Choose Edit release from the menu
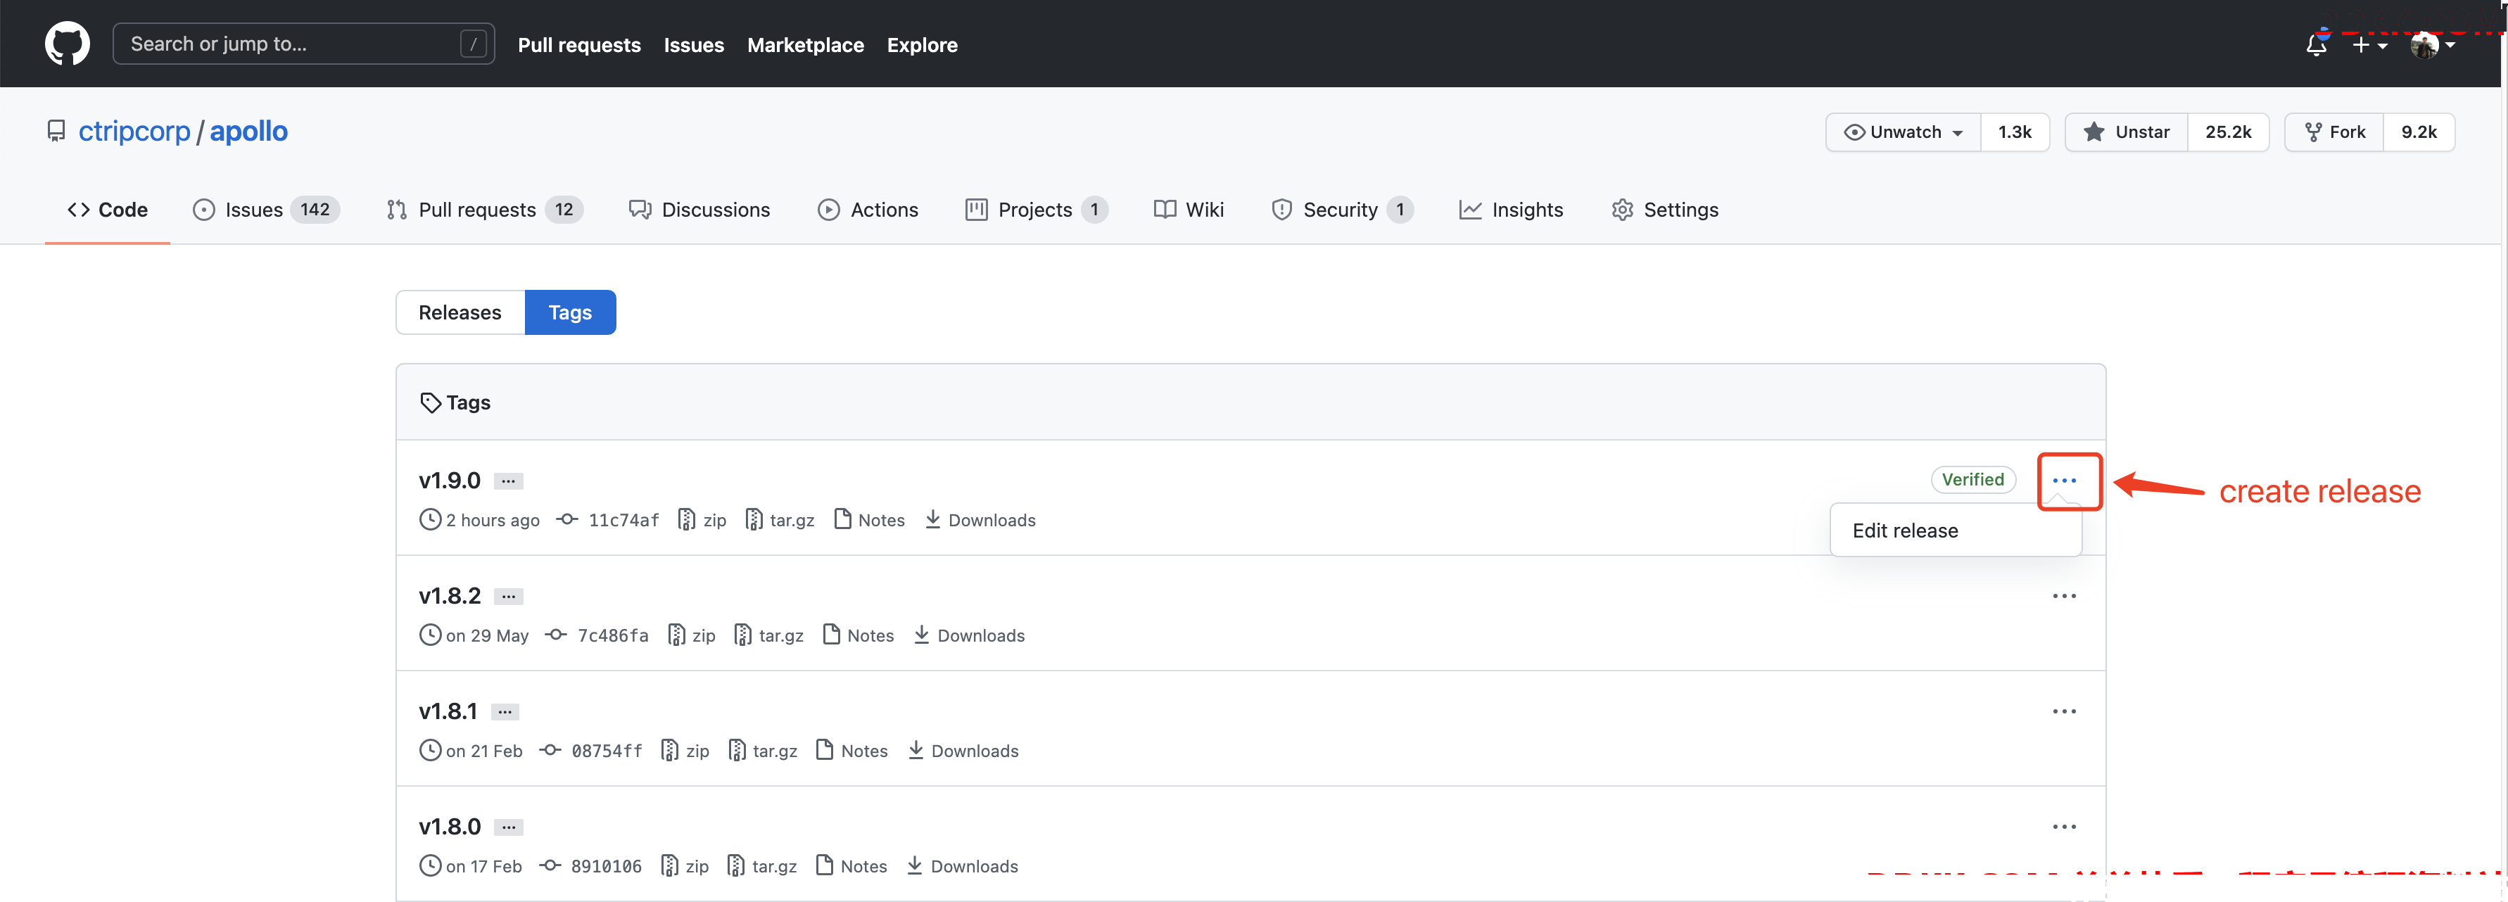Screen dimensions: 2508x902 1955,531
